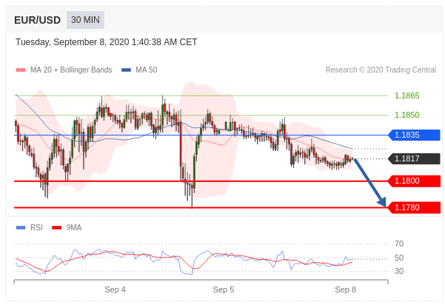Click the RSI 30 level label
The height and width of the screenshot is (305, 445).
pyautogui.click(x=399, y=271)
